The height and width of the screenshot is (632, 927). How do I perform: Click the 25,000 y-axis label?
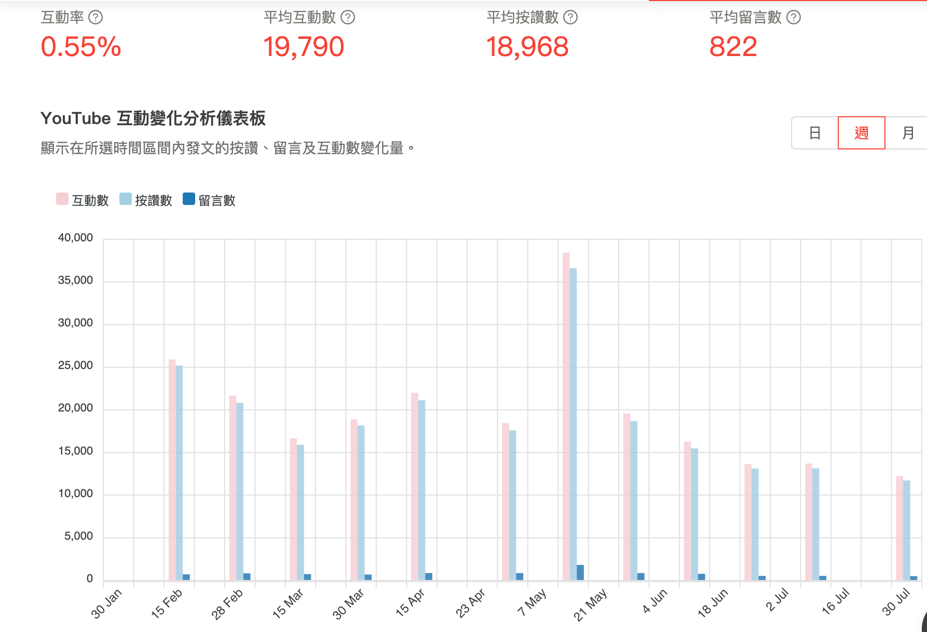pos(75,365)
